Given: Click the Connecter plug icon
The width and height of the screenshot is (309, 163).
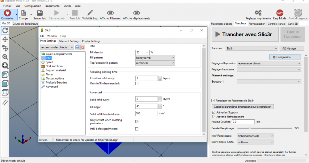Looking at the screenshot, I should point(7,13).
